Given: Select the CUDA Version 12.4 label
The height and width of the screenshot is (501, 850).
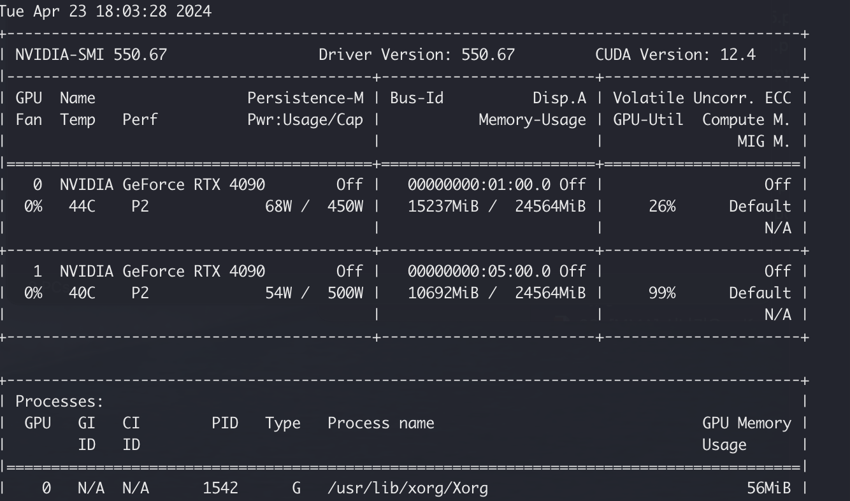Looking at the screenshot, I should tap(676, 55).
